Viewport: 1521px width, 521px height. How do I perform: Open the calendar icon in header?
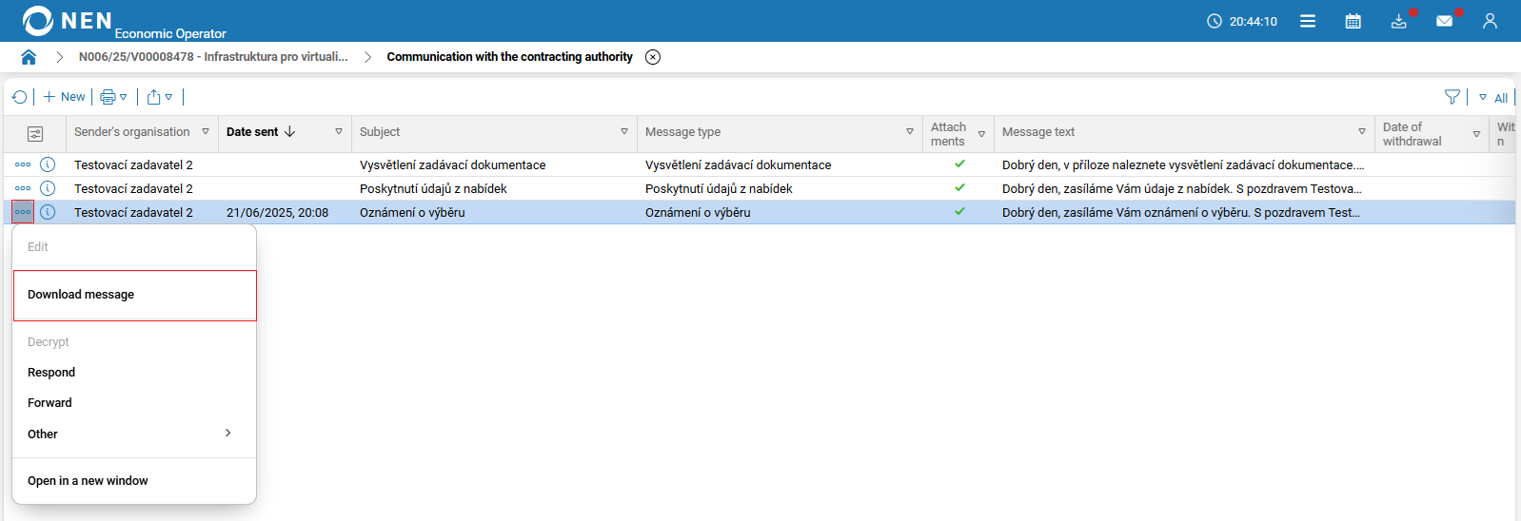pos(1353,21)
